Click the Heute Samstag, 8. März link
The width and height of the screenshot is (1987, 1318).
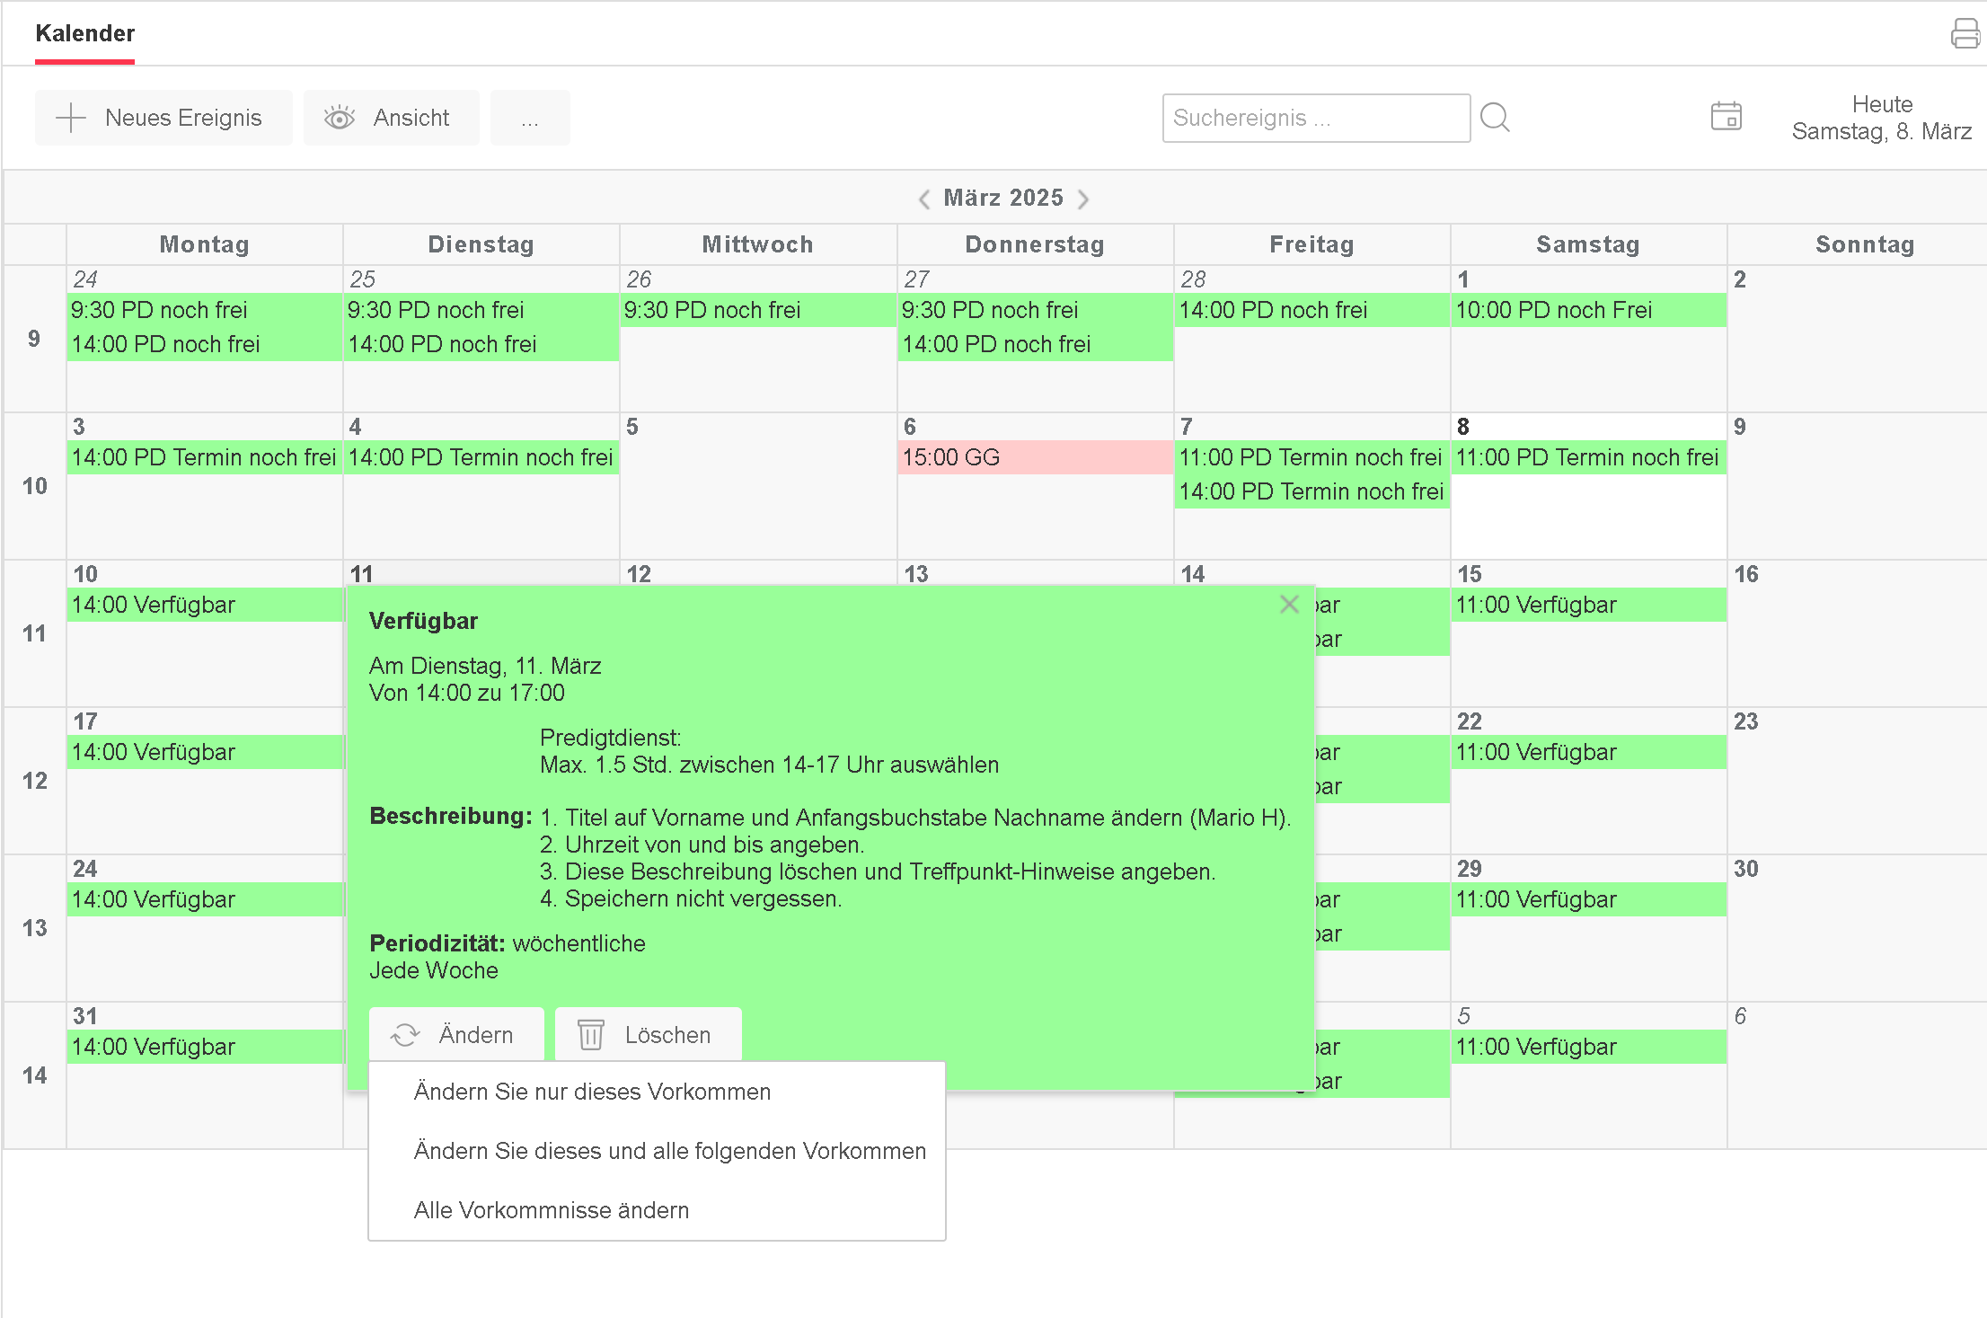pyautogui.click(x=1881, y=118)
